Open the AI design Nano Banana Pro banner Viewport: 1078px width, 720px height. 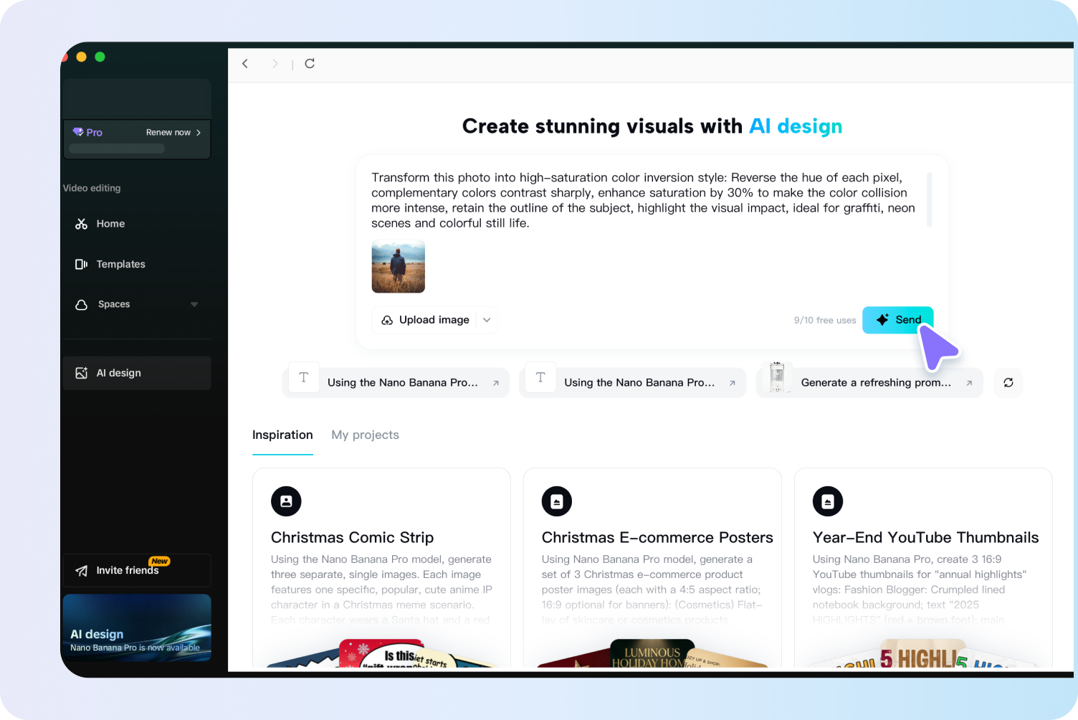pos(137,627)
